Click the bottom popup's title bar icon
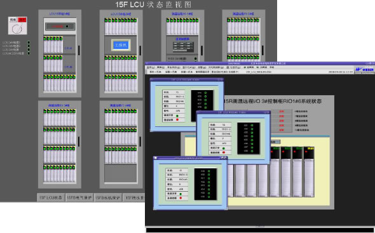This screenshot has width=375, height=233. [155, 158]
